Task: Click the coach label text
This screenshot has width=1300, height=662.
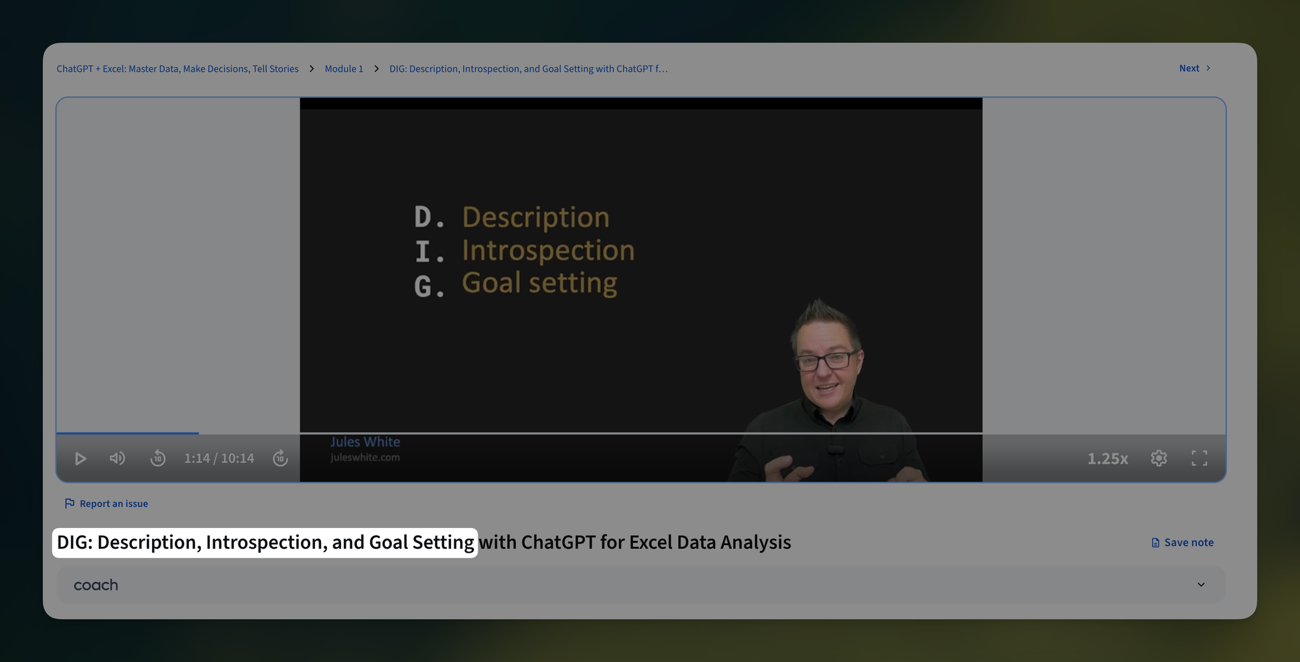Action: tap(96, 585)
